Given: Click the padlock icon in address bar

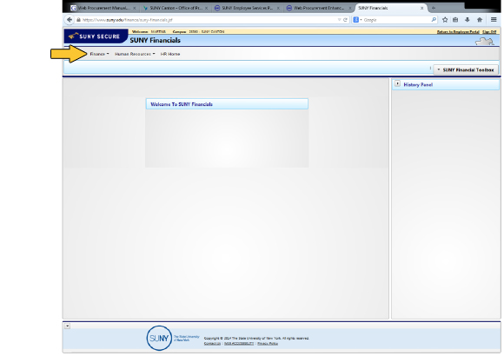Looking at the screenshot, I should pyautogui.click(x=78, y=20).
